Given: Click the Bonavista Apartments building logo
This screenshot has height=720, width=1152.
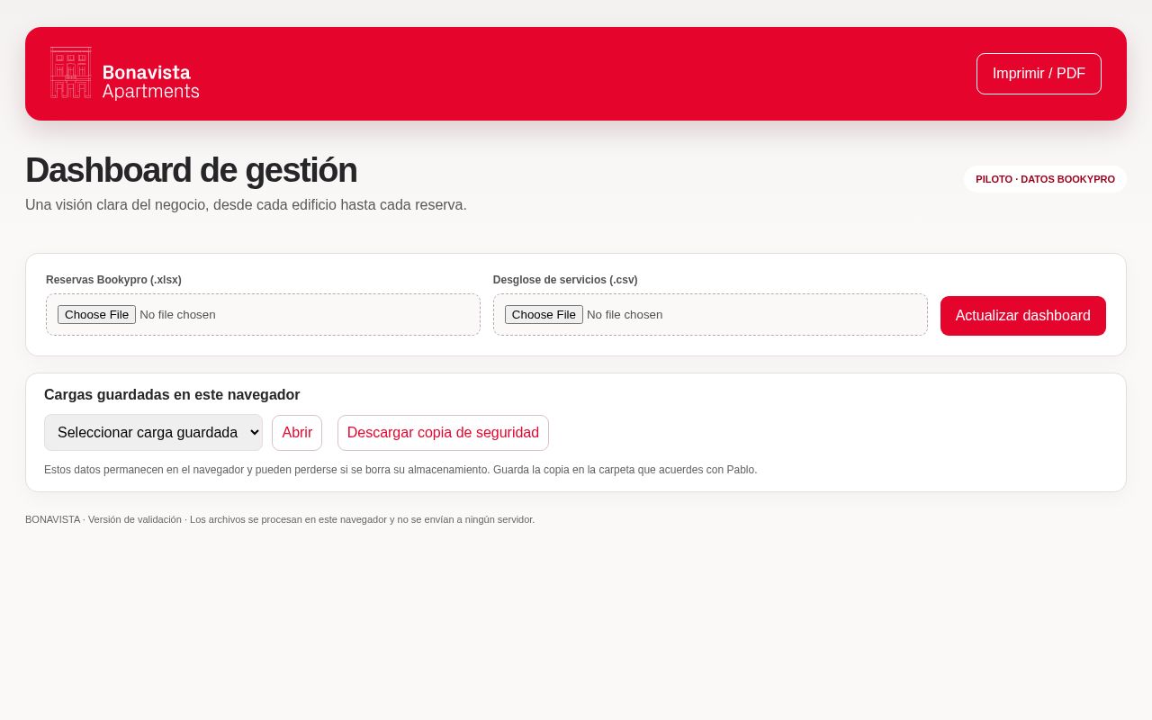Looking at the screenshot, I should pos(71,73).
